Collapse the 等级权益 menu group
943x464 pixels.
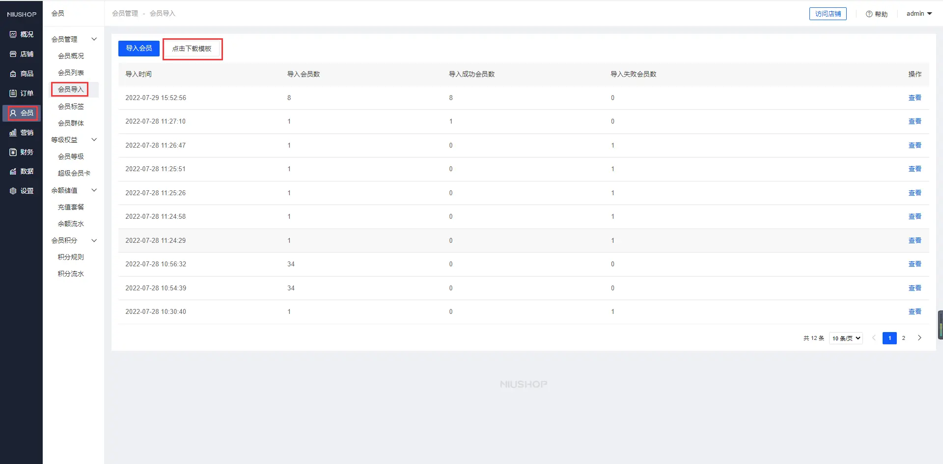point(94,140)
